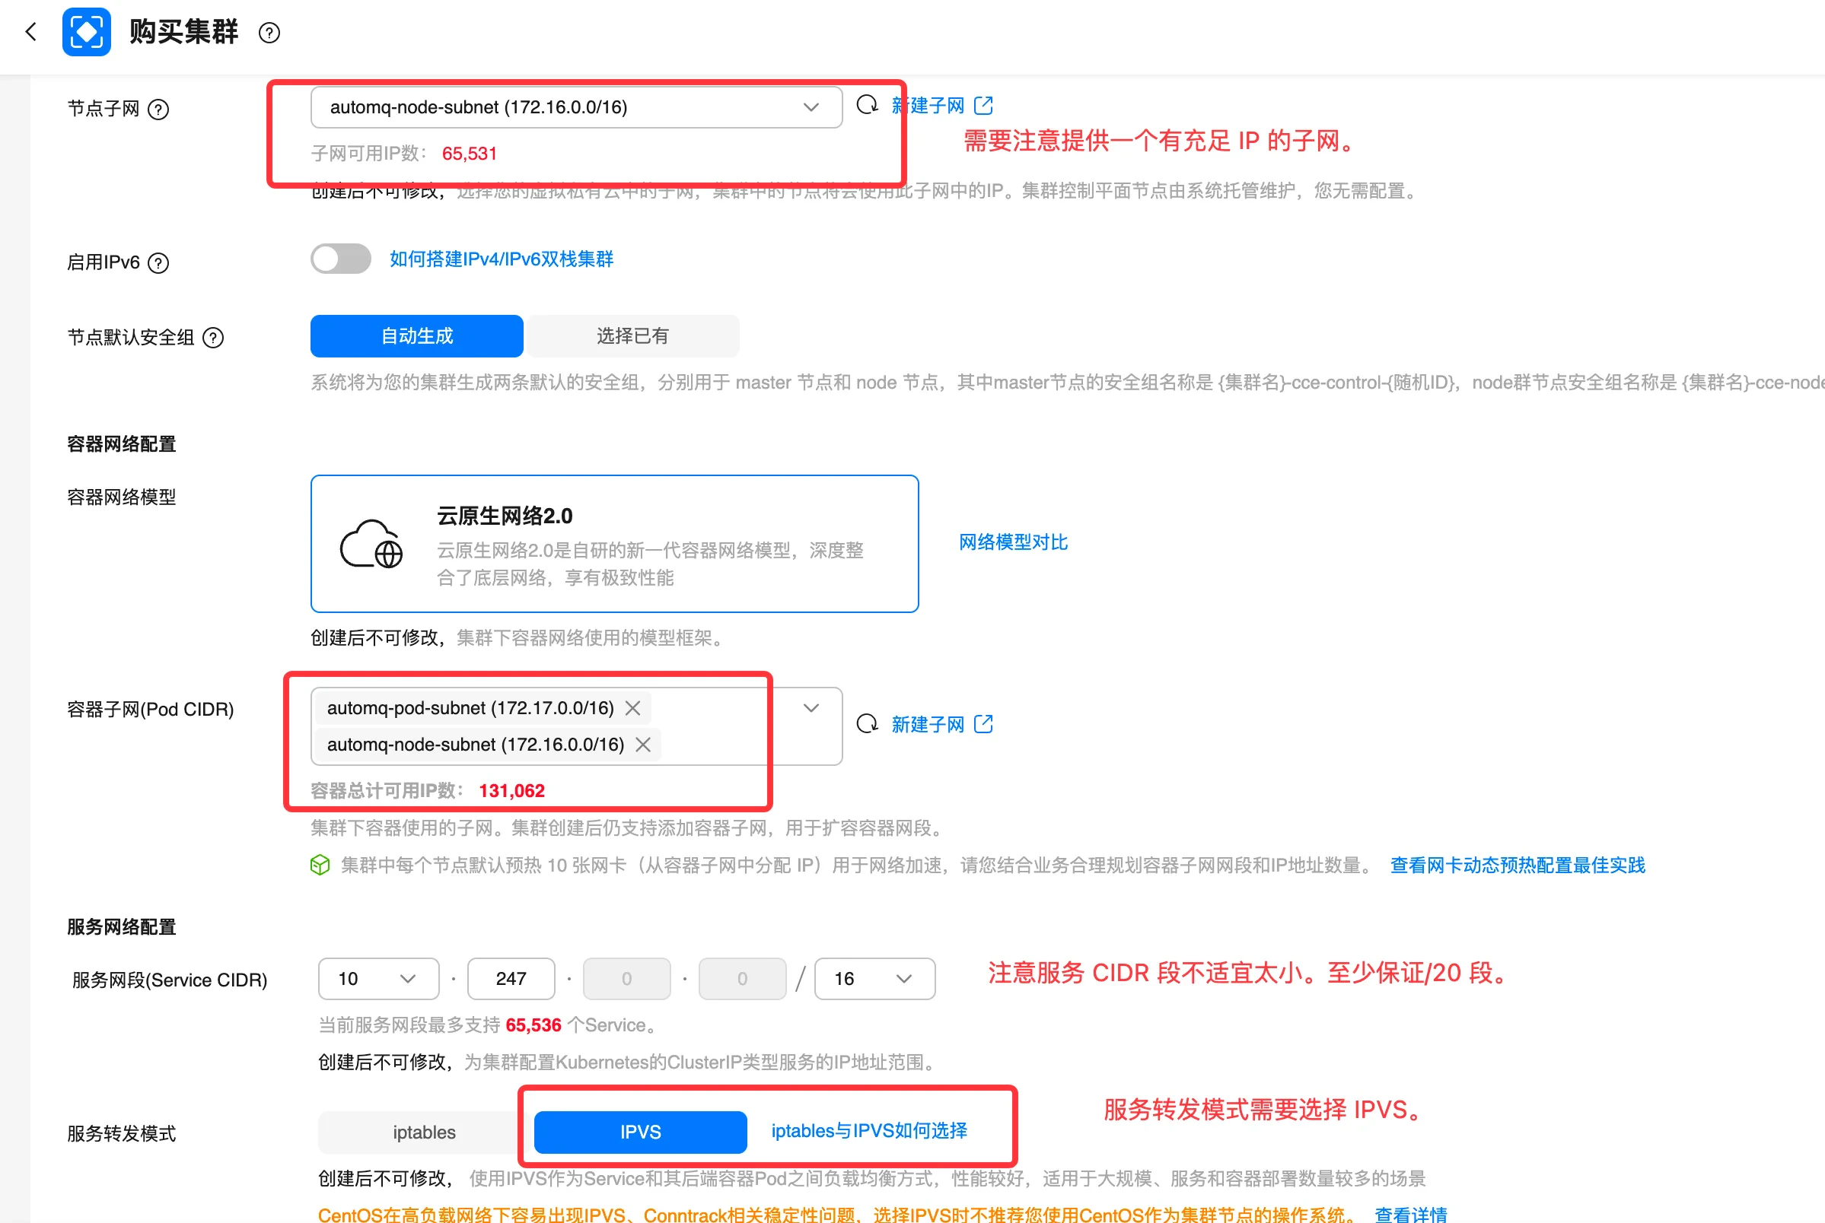
Task: Select 选择已有 security group option
Action: point(632,336)
